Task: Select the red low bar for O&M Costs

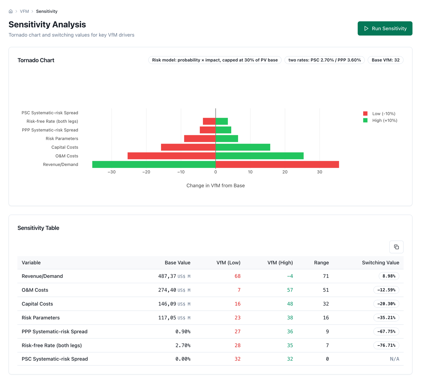Action: (x=172, y=156)
